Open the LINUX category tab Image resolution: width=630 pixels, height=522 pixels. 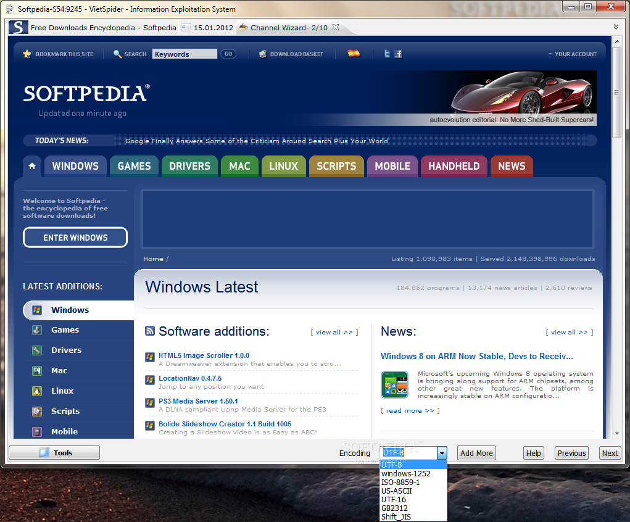284,166
